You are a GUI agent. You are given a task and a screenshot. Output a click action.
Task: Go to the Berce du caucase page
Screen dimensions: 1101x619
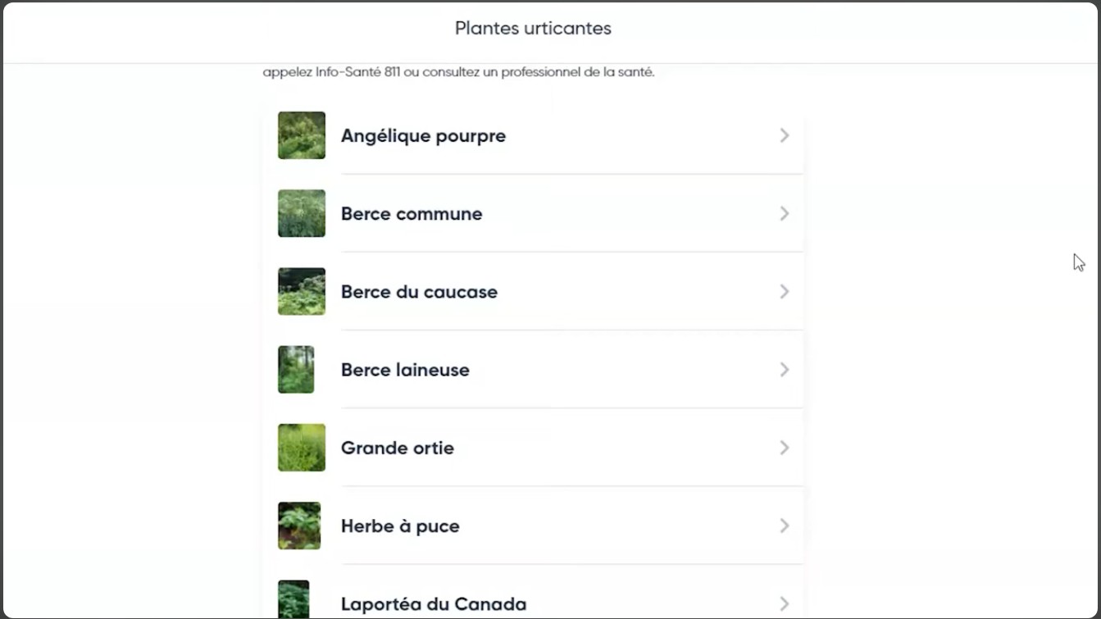point(419,292)
